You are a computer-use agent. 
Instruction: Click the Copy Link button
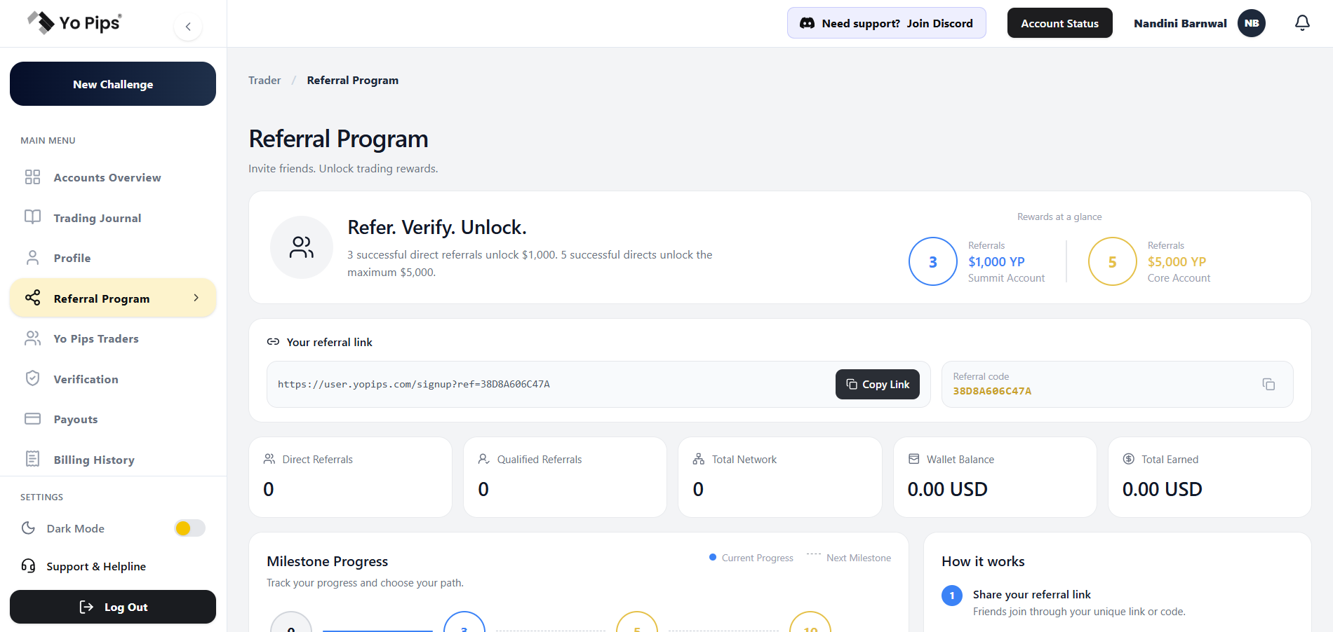tap(878, 384)
